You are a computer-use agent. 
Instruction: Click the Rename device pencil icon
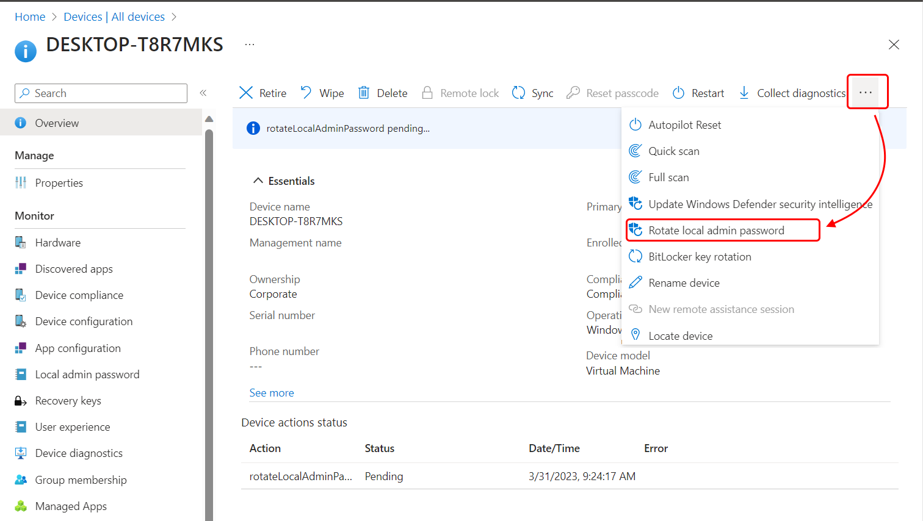coord(635,282)
